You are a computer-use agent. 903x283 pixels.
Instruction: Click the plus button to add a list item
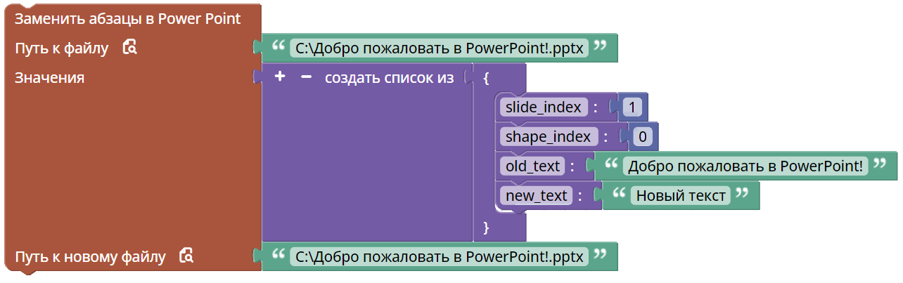point(279,77)
